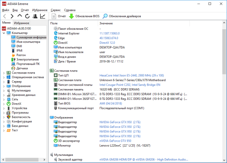
Task: Click the vertical scrollbar down arrow
Action: pos(224,160)
